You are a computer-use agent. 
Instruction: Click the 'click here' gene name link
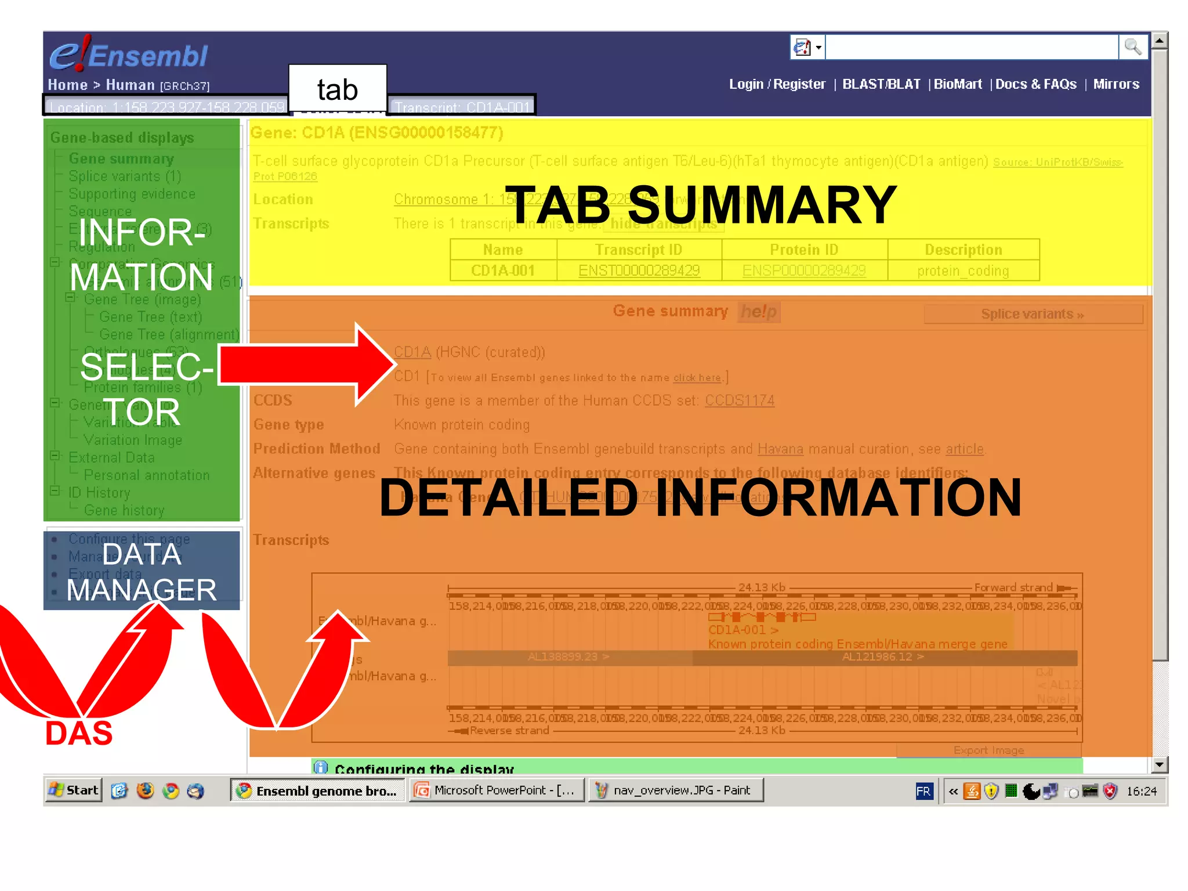pos(697,378)
